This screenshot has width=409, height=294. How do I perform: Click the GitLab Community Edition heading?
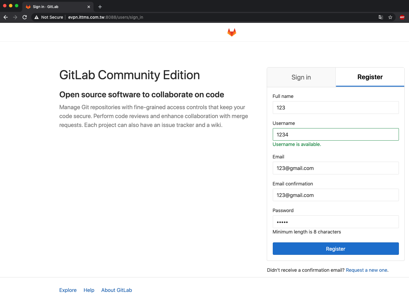(130, 75)
